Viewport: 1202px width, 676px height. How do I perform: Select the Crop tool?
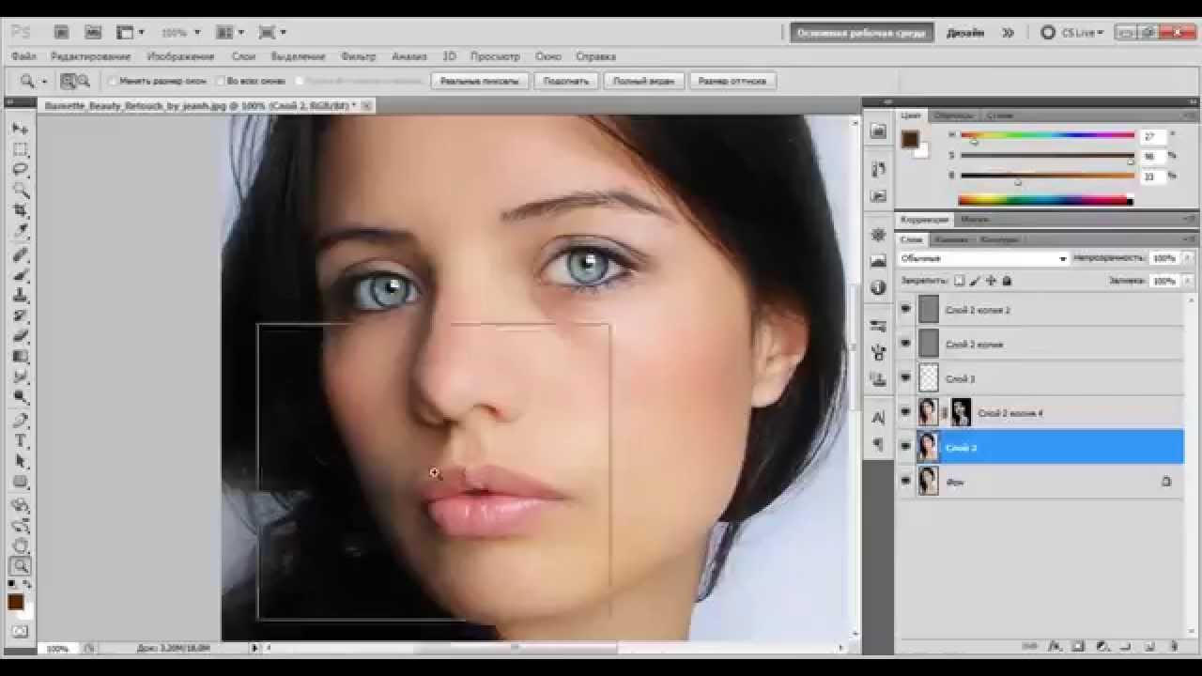pyautogui.click(x=20, y=211)
